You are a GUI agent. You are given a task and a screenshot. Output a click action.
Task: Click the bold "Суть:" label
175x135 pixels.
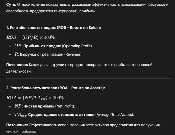(11, 5)
